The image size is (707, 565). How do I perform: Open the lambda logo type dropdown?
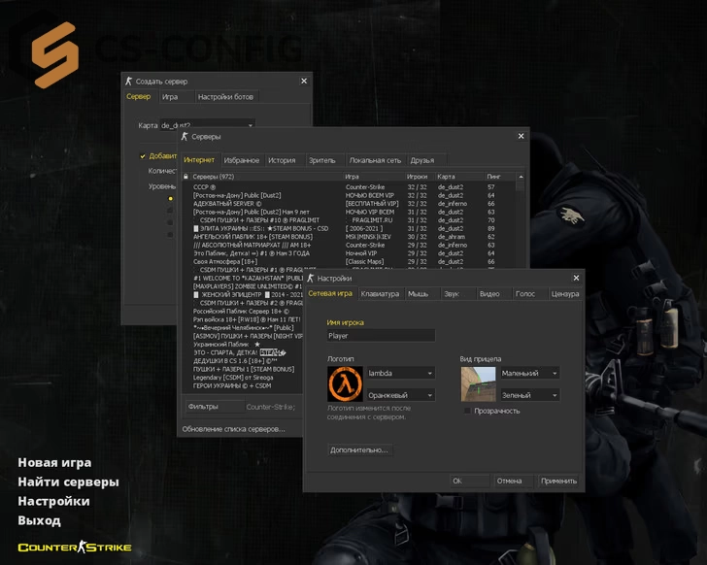(x=401, y=373)
